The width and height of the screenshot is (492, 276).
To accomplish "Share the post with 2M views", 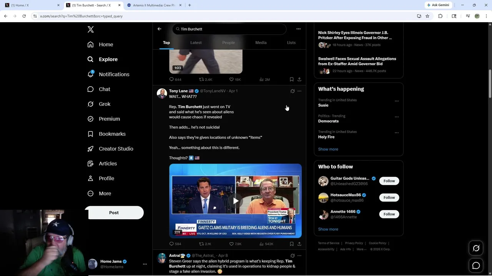I will 299,79.
